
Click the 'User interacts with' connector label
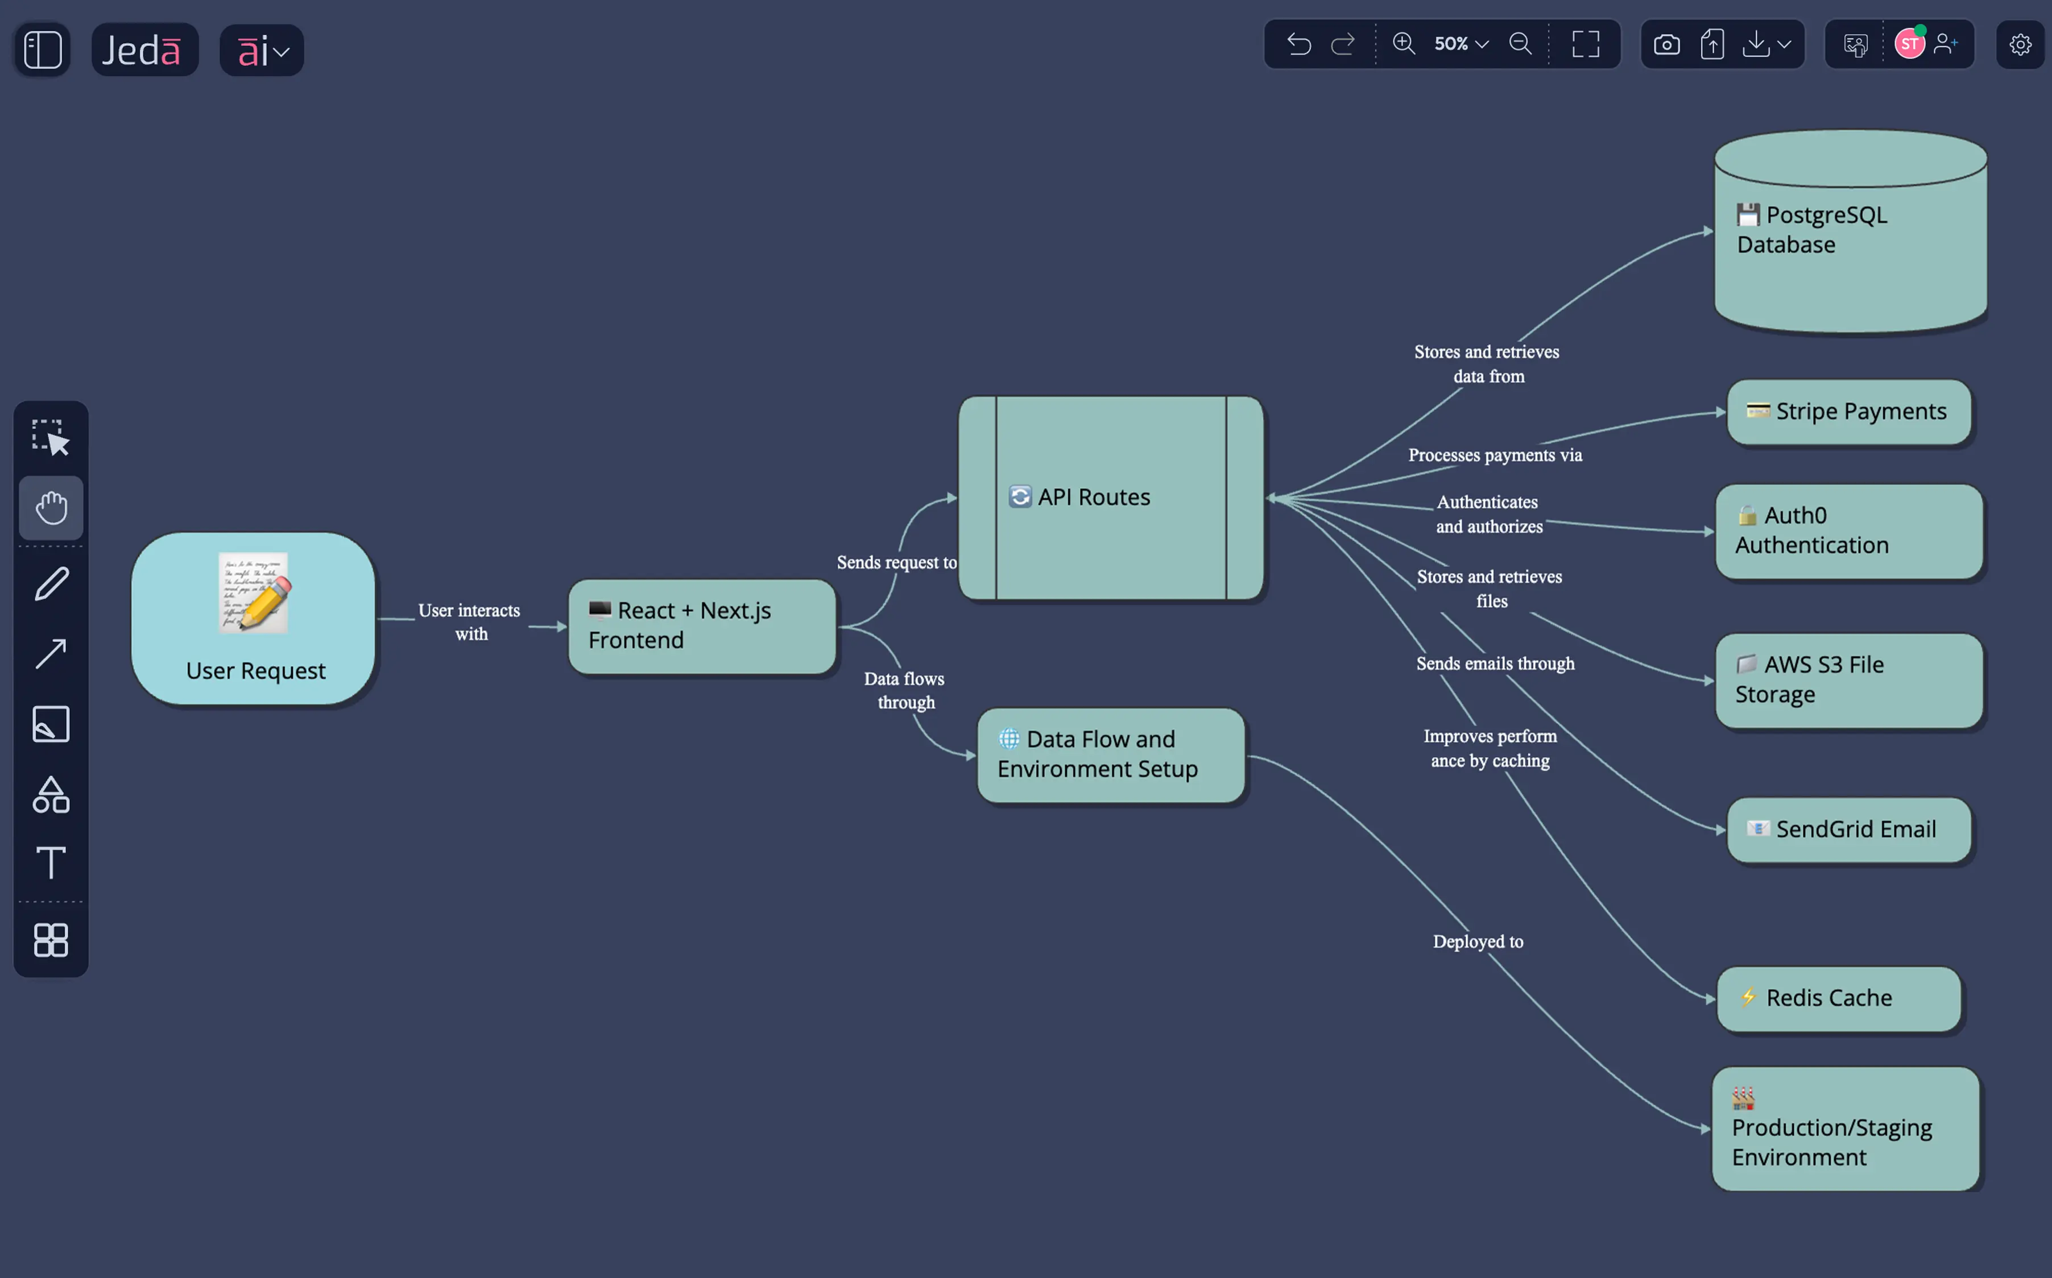470,622
